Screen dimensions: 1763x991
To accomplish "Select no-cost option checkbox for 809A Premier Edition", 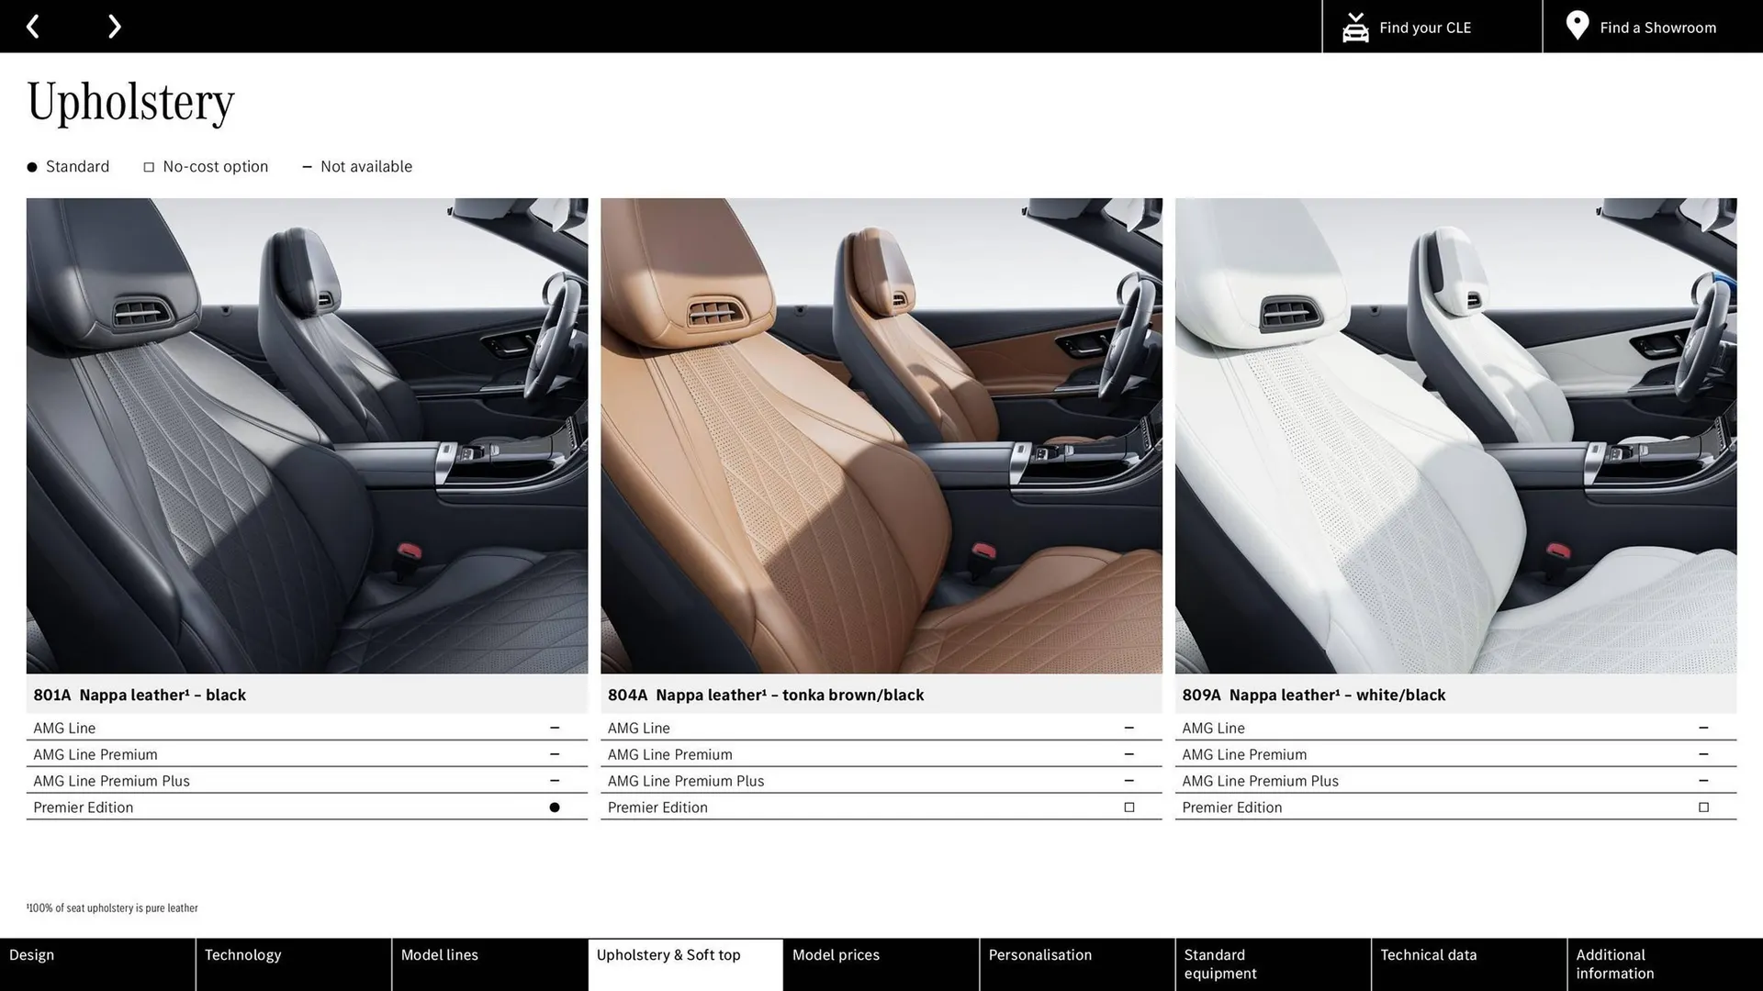I will pos(1703,807).
